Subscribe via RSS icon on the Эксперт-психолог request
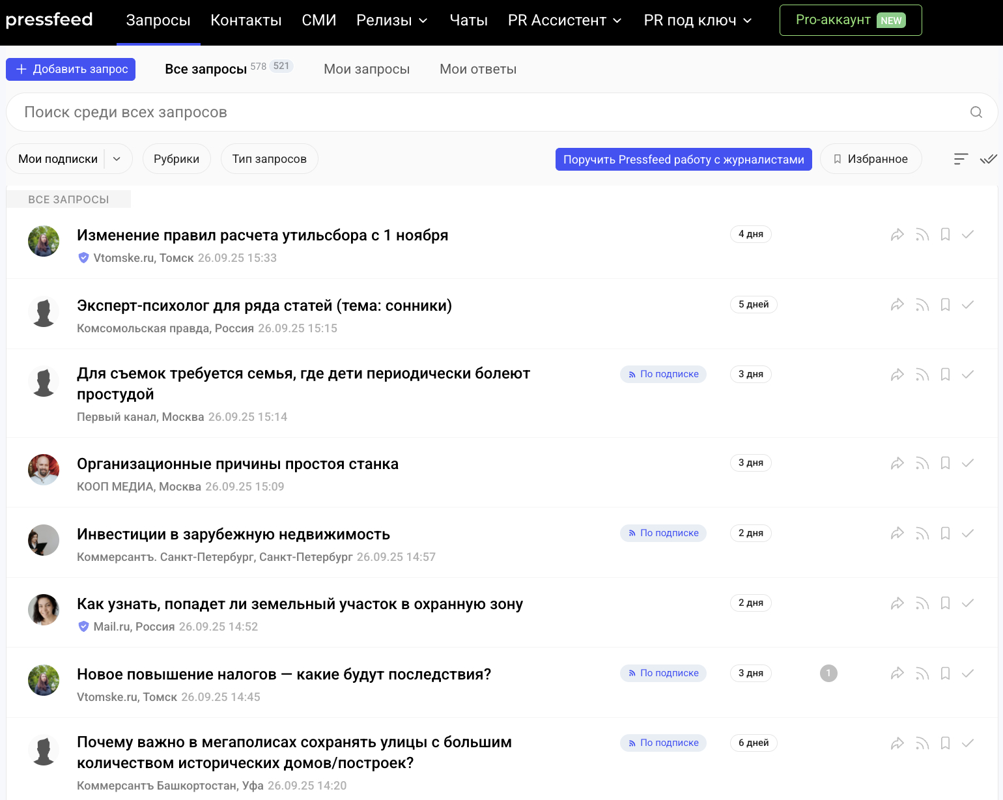The width and height of the screenshot is (1003, 800). (922, 305)
